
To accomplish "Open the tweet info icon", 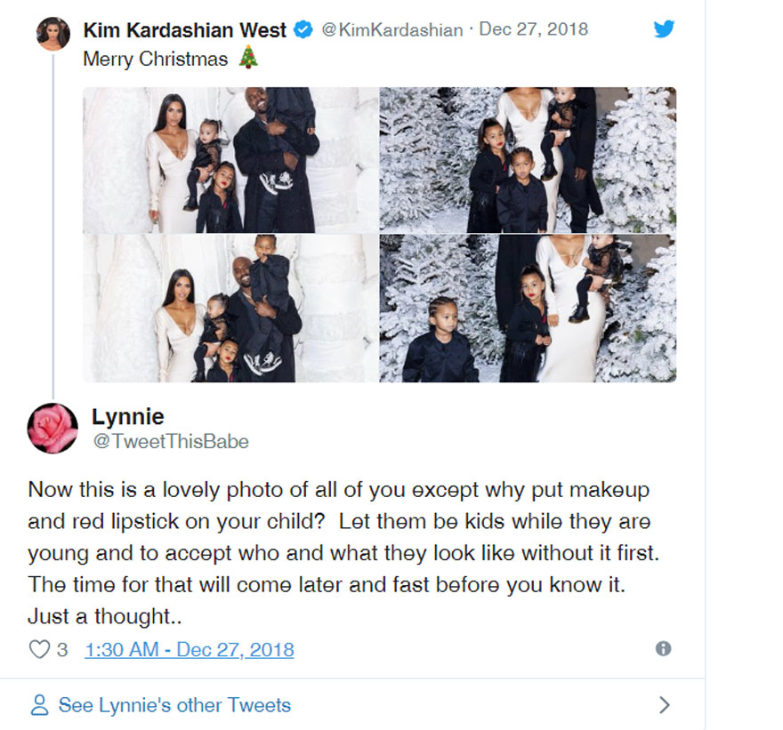I will click(663, 649).
